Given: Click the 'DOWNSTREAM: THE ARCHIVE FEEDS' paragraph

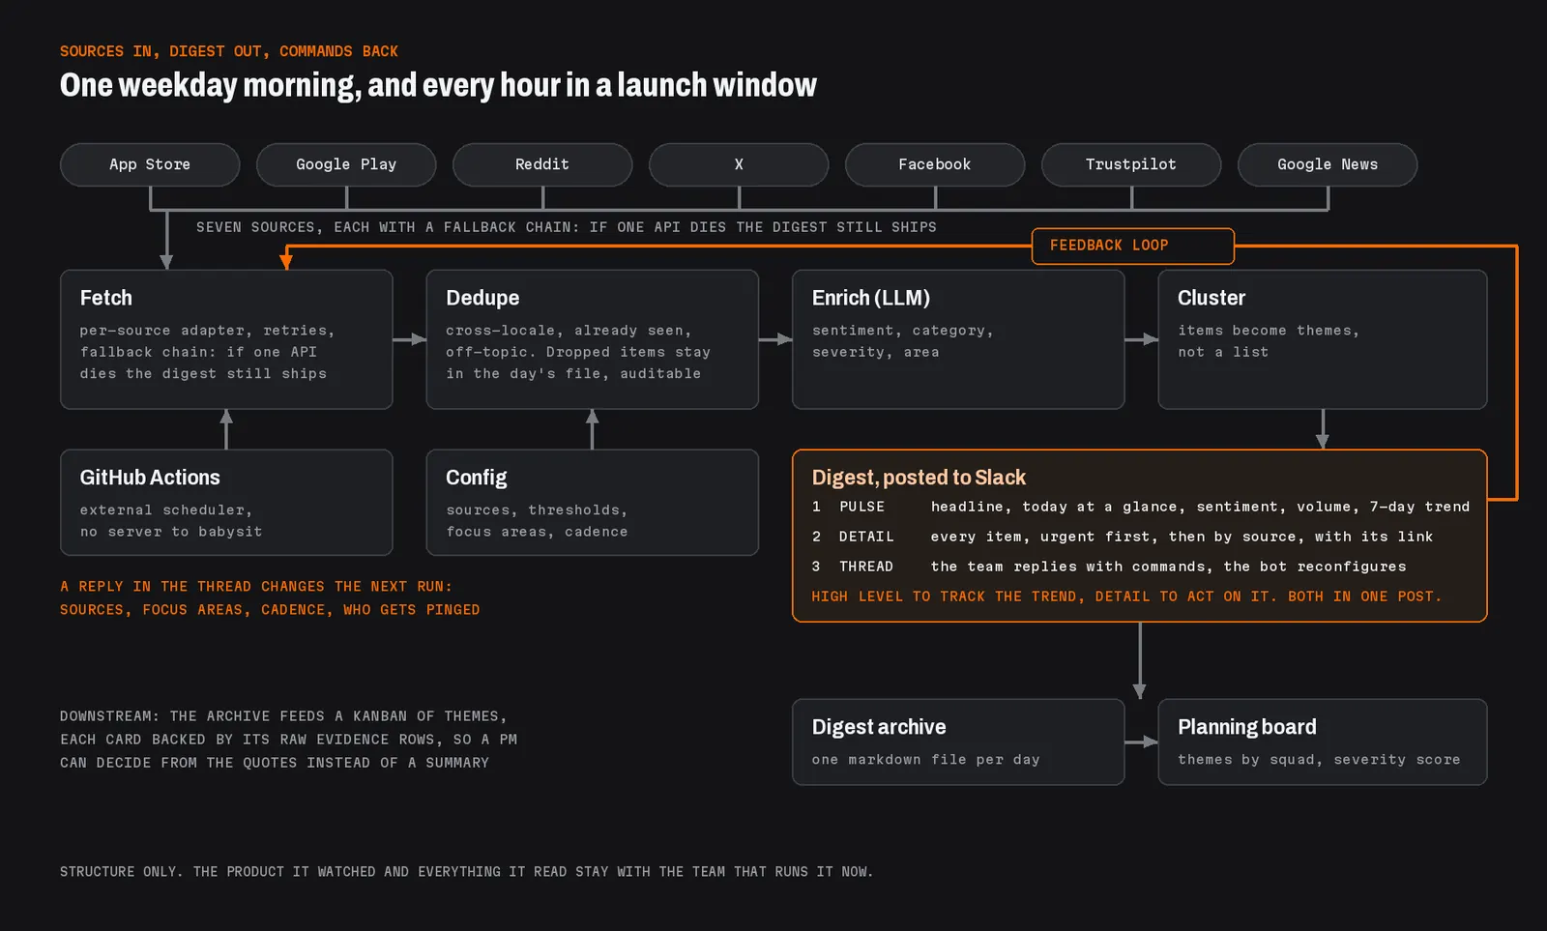Looking at the screenshot, I should point(288,740).
